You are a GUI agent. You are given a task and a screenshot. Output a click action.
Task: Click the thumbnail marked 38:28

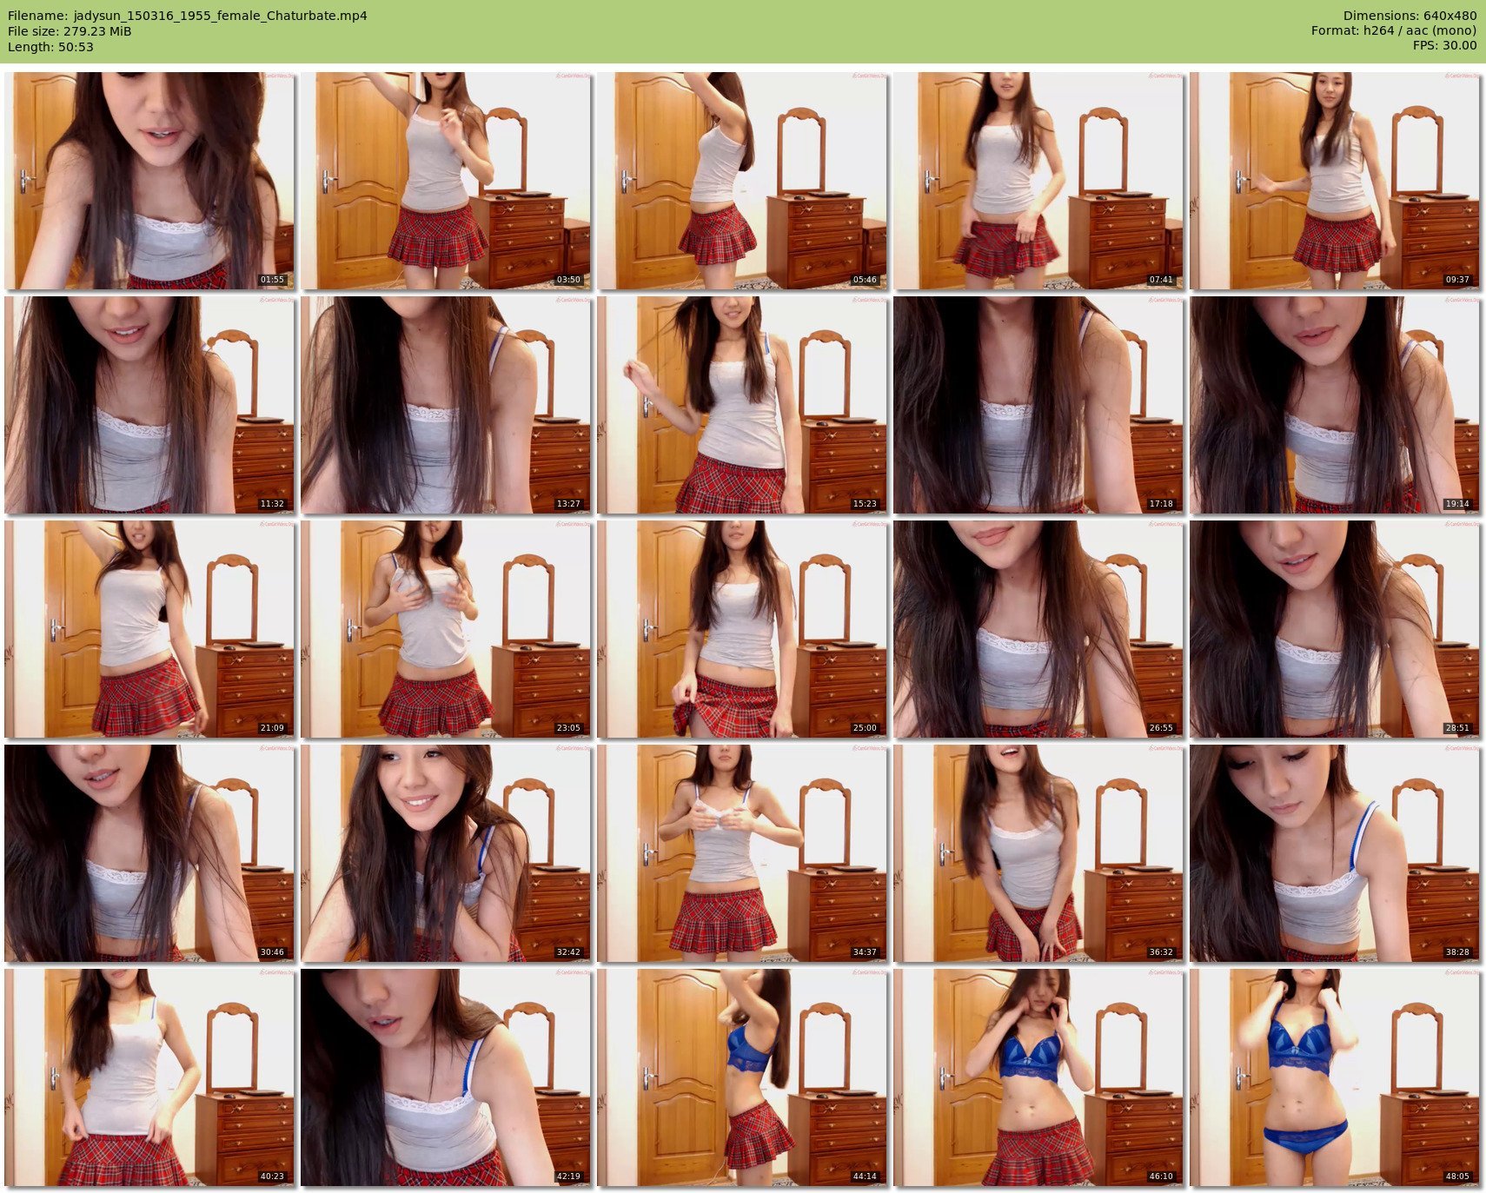click(1335, 853)
